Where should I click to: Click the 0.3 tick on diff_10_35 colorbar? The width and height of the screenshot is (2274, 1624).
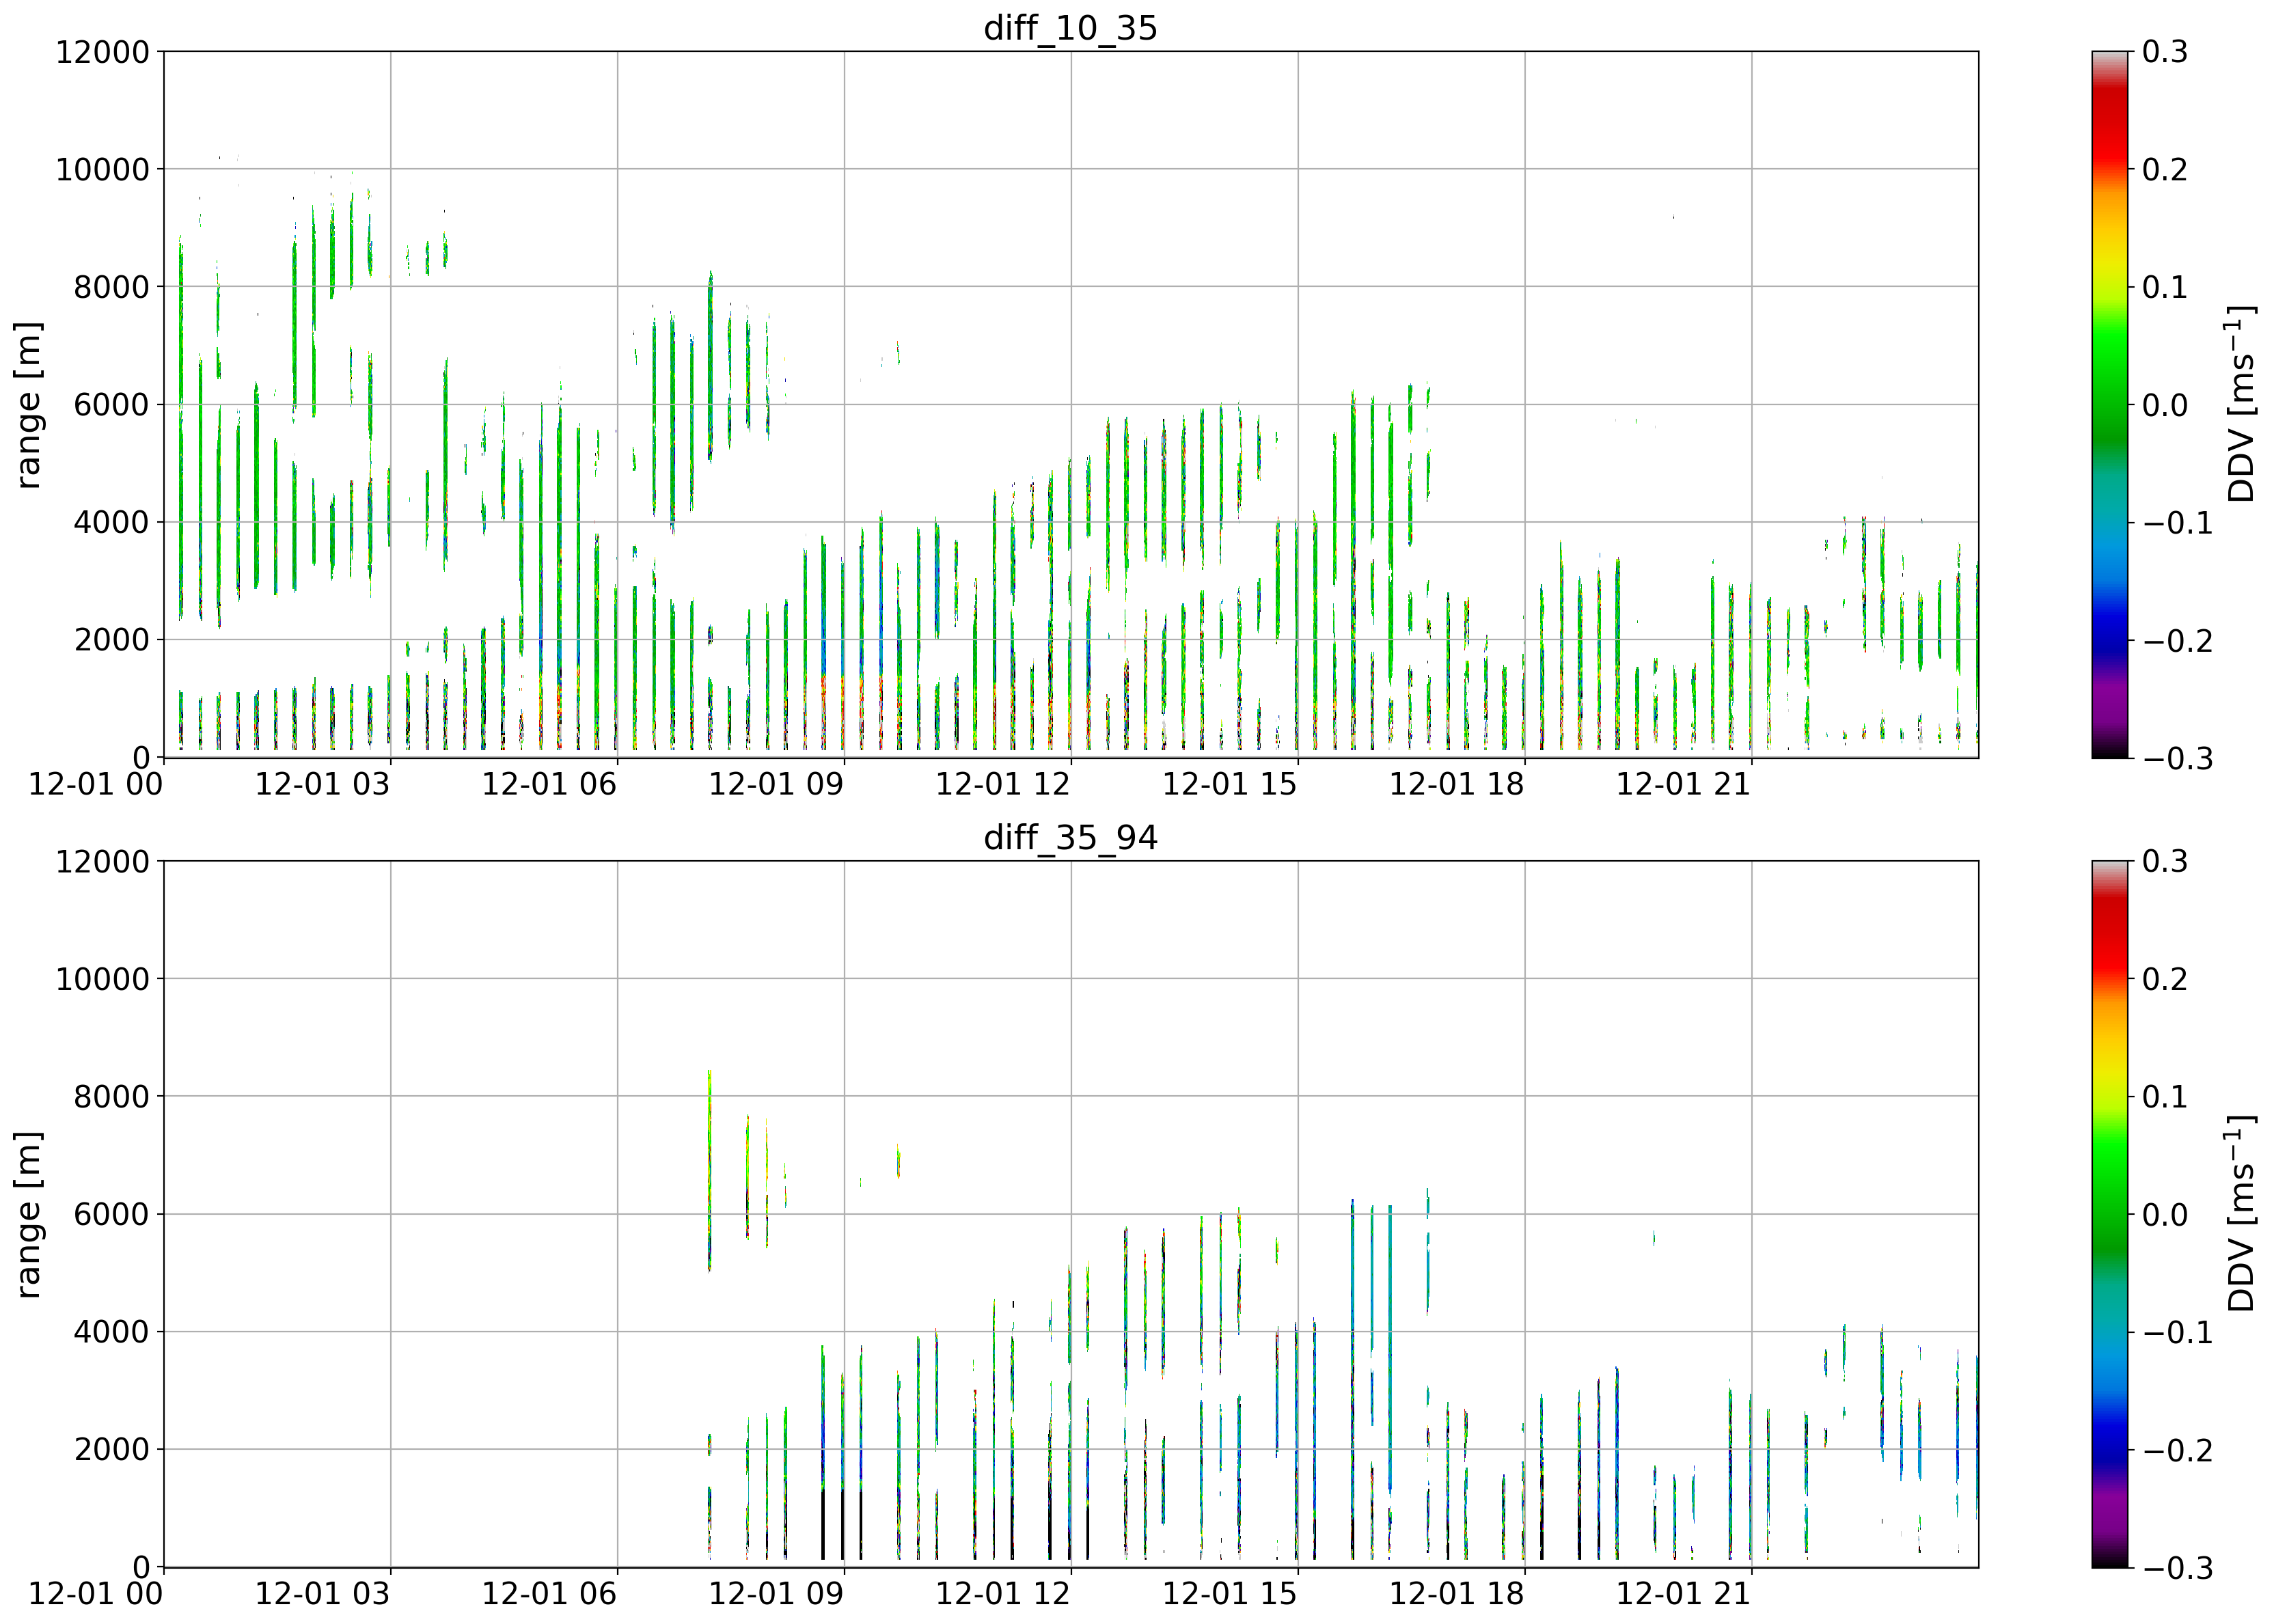tap(2165, 52)
